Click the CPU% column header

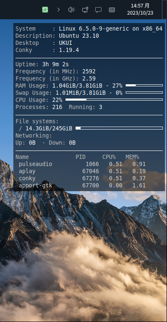click(109, 157)
